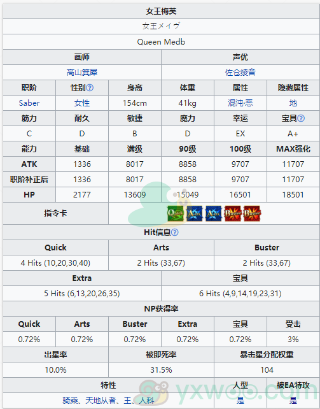Open the 人科 trait link

coord(146,400)
